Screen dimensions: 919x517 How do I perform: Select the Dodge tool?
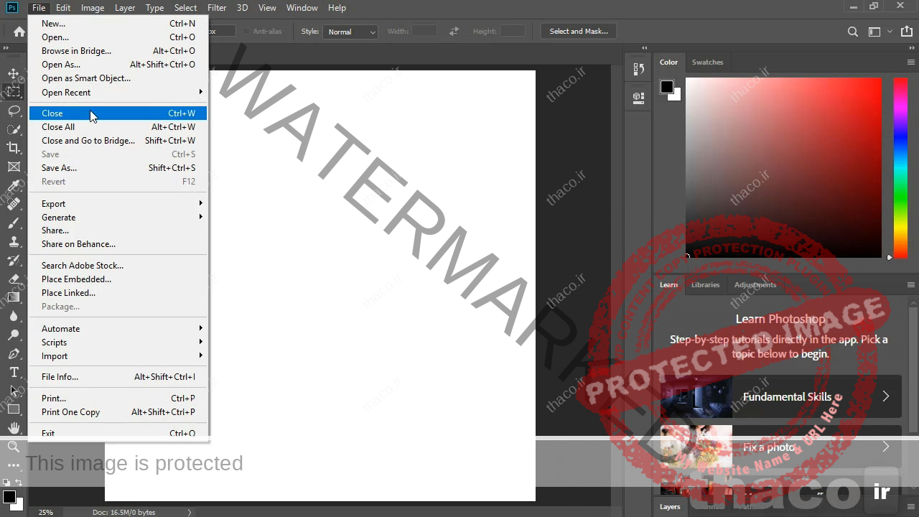coord(14,335)
